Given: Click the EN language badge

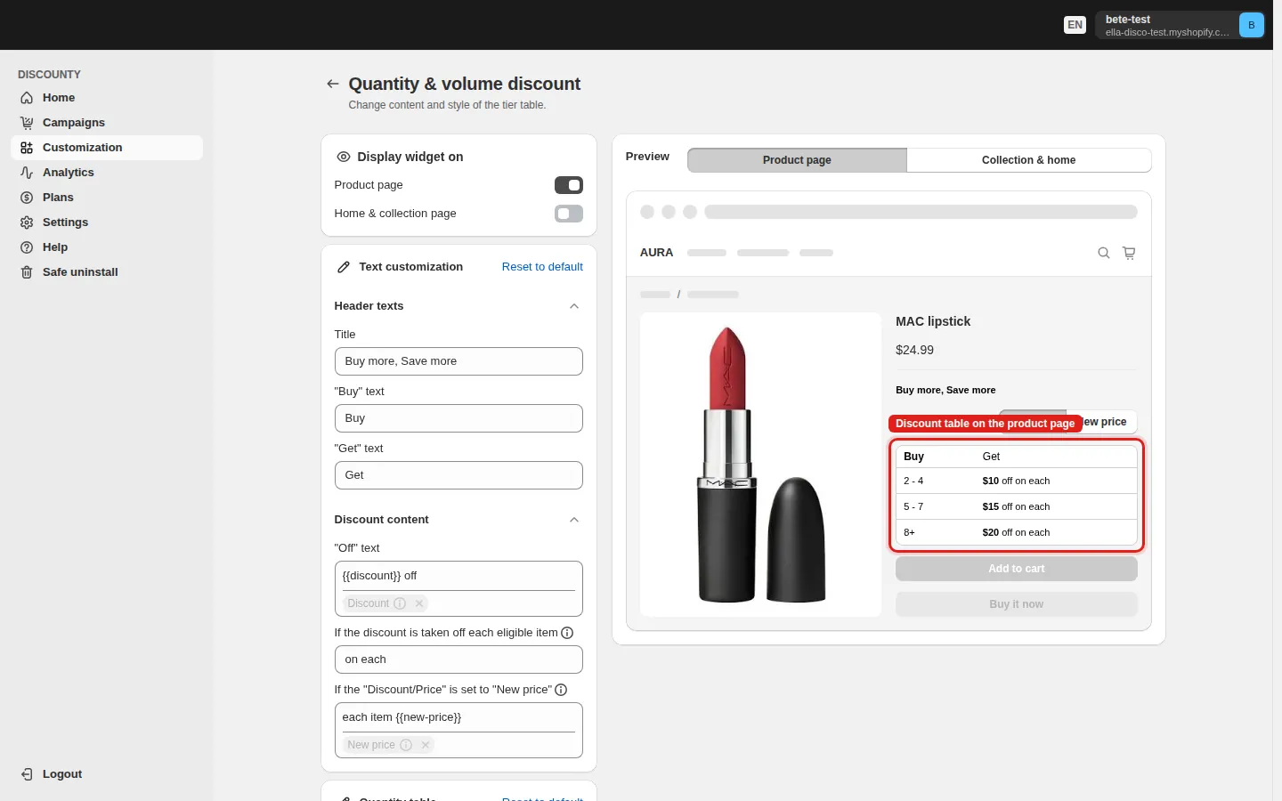Looking at the screenshot, I should pos(1075,25).
